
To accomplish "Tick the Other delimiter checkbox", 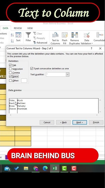I will [x=10, y=80].
